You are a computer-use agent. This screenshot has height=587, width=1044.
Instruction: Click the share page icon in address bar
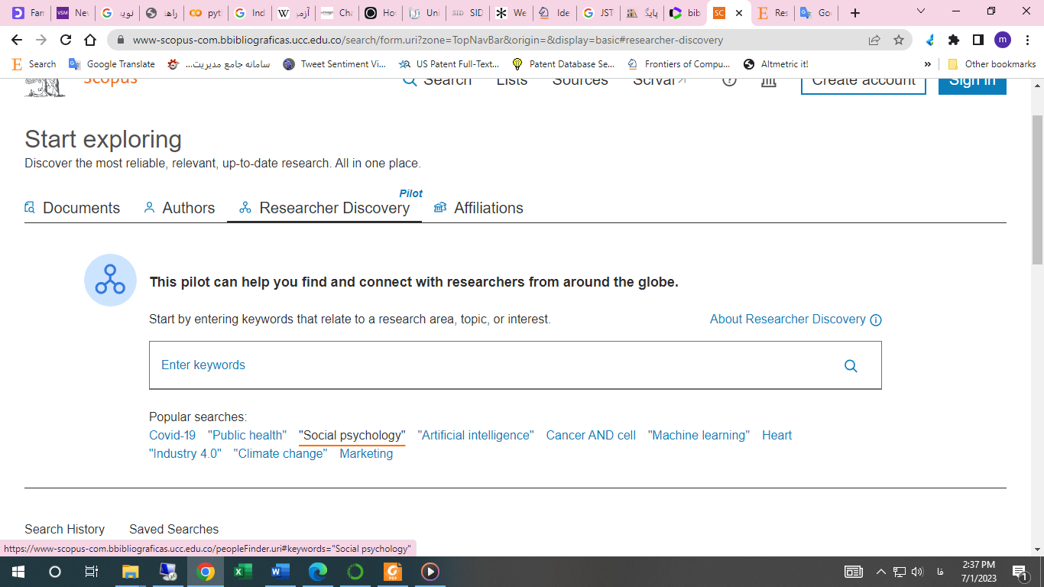pyautogui.click(x=874, y=40)
